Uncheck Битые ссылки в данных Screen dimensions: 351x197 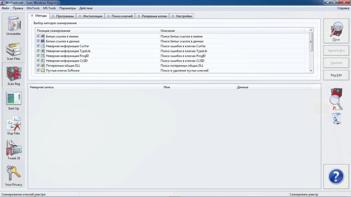38,41
